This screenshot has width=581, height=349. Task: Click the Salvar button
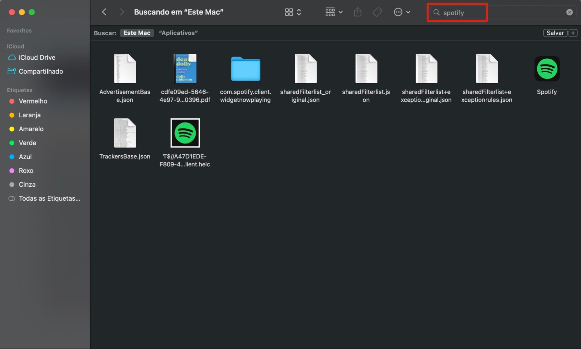[x=555, y=33]
